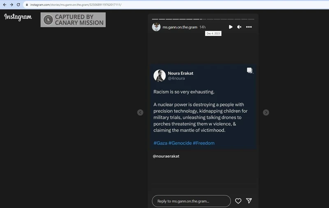Click the Instagram logo

pyautogui.click(x=18, y=17)
